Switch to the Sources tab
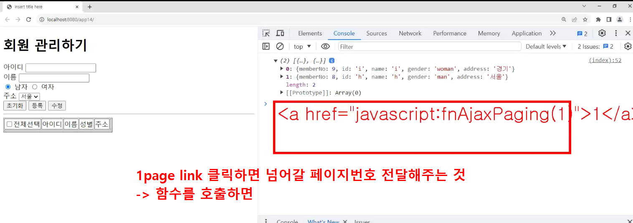633x223 pixels. pos(377,33)
